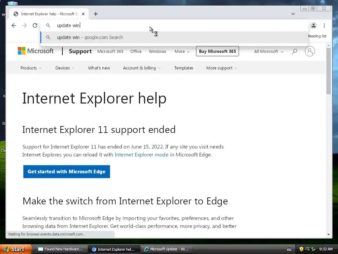Screen dimensions: 338x254
Task: Go to Windows nav link
Action: [157, 51]
